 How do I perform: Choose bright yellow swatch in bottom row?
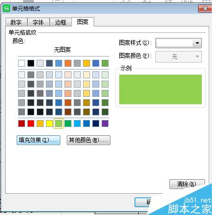pyautogui.click(x=49, y=123)
